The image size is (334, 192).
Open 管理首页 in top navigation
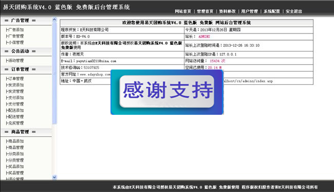(205, 11)
